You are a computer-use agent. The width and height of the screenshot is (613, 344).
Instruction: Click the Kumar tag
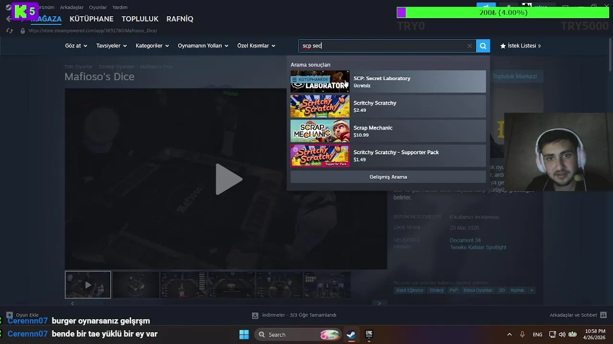(x=517, y=290)
